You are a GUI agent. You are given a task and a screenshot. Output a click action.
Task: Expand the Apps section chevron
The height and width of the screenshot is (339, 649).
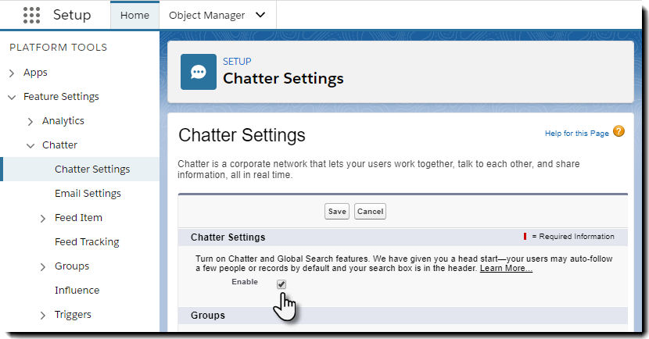tap(12, 73)
